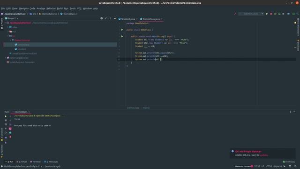Image resolution: width=300 pixels, height=169 pixels.
Task: Click the src breadcrumb in navigation bar
Action: coord(33,14)
